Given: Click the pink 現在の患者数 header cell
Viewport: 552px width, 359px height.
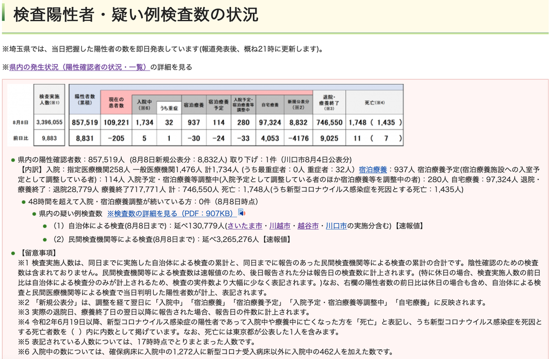Looking at the screenshot, I should click(116, 102).
